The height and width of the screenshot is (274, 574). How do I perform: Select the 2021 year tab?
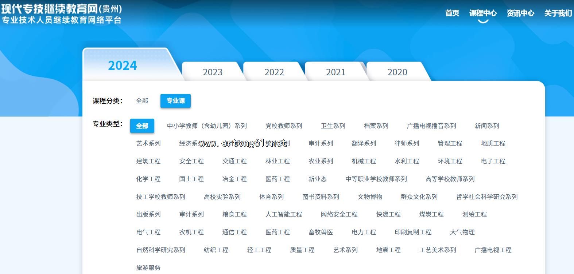tap(336, 72)
